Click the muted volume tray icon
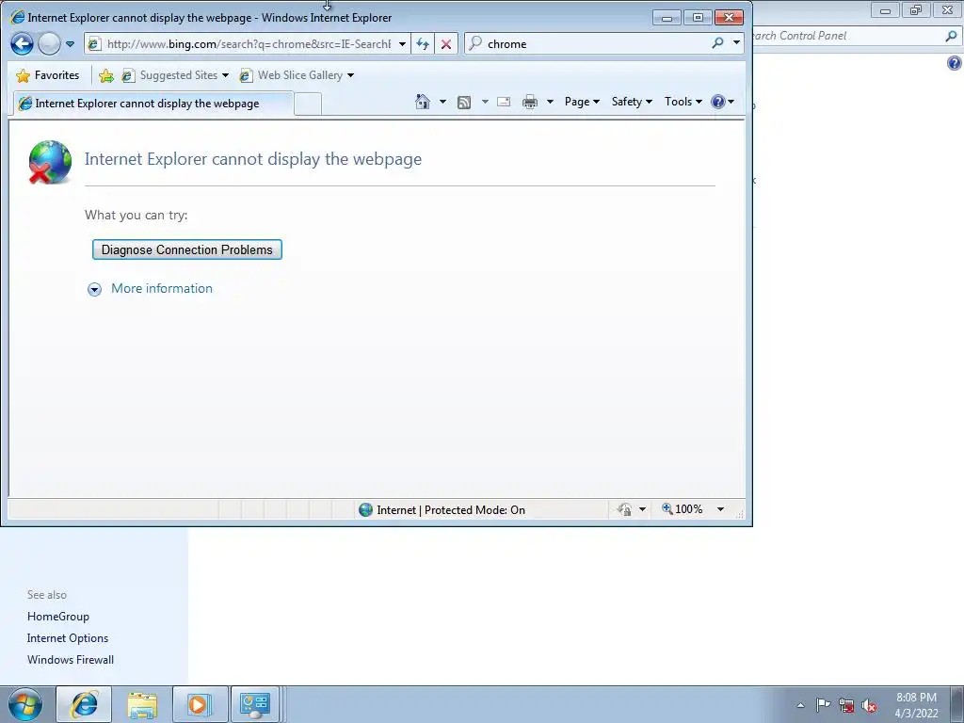964x723 pixels. tap(869, 706)
